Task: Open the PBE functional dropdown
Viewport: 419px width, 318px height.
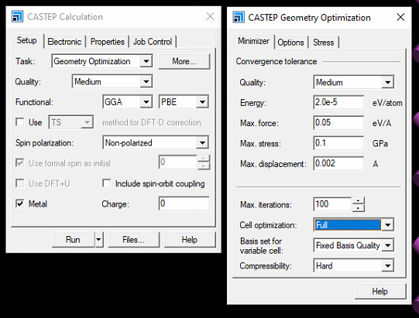Action: [184, 102]
